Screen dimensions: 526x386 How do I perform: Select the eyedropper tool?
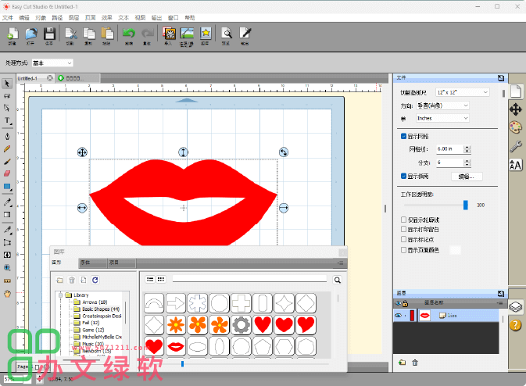pos(7,202)
